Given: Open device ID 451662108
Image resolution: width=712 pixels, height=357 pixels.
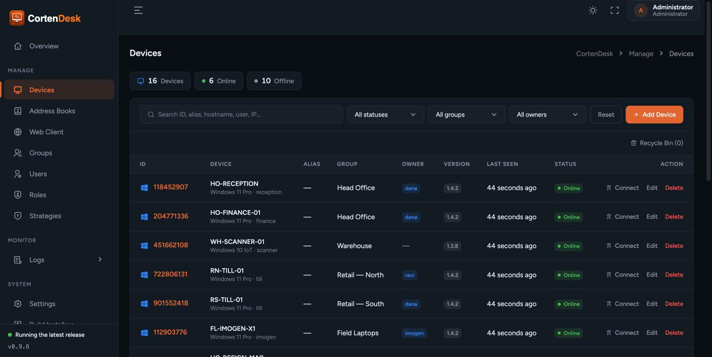Looking at the screenshot, I should click(x=171, y=245).
